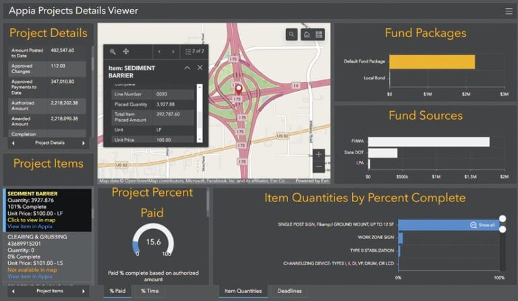Click the SINGLE POST SIGN chart bar
Viewport: 518px width, 301px height.
click(x=449, y=225)
